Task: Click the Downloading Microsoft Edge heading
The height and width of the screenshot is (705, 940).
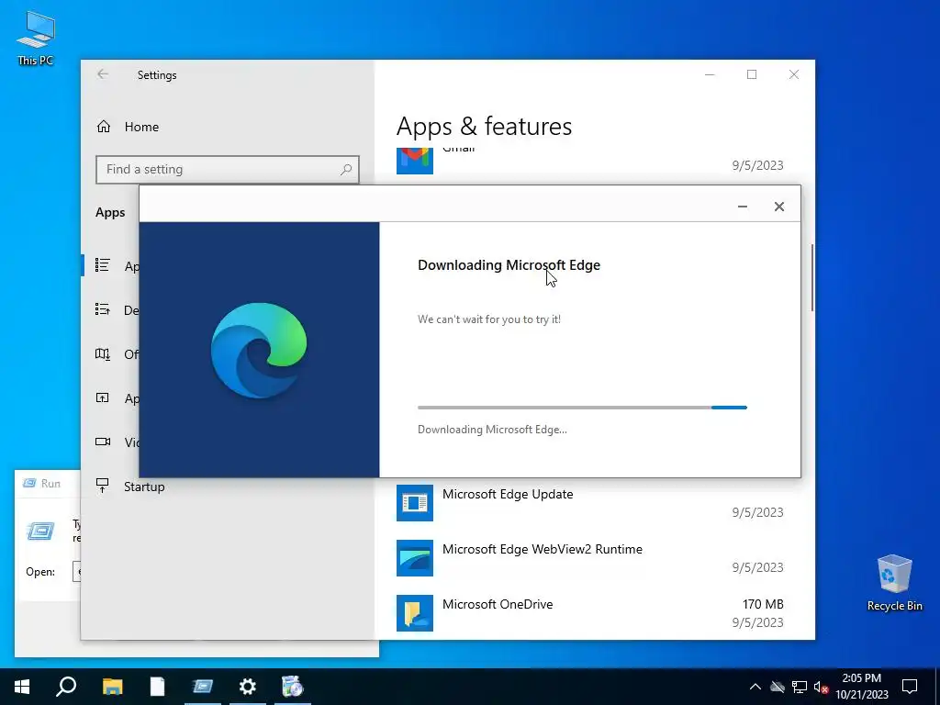Action: pos(509,265)
